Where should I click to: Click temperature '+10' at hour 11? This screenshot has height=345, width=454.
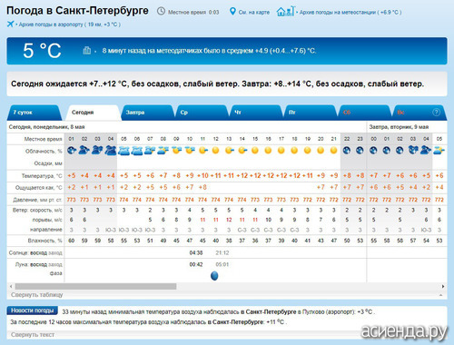(202, 175)
